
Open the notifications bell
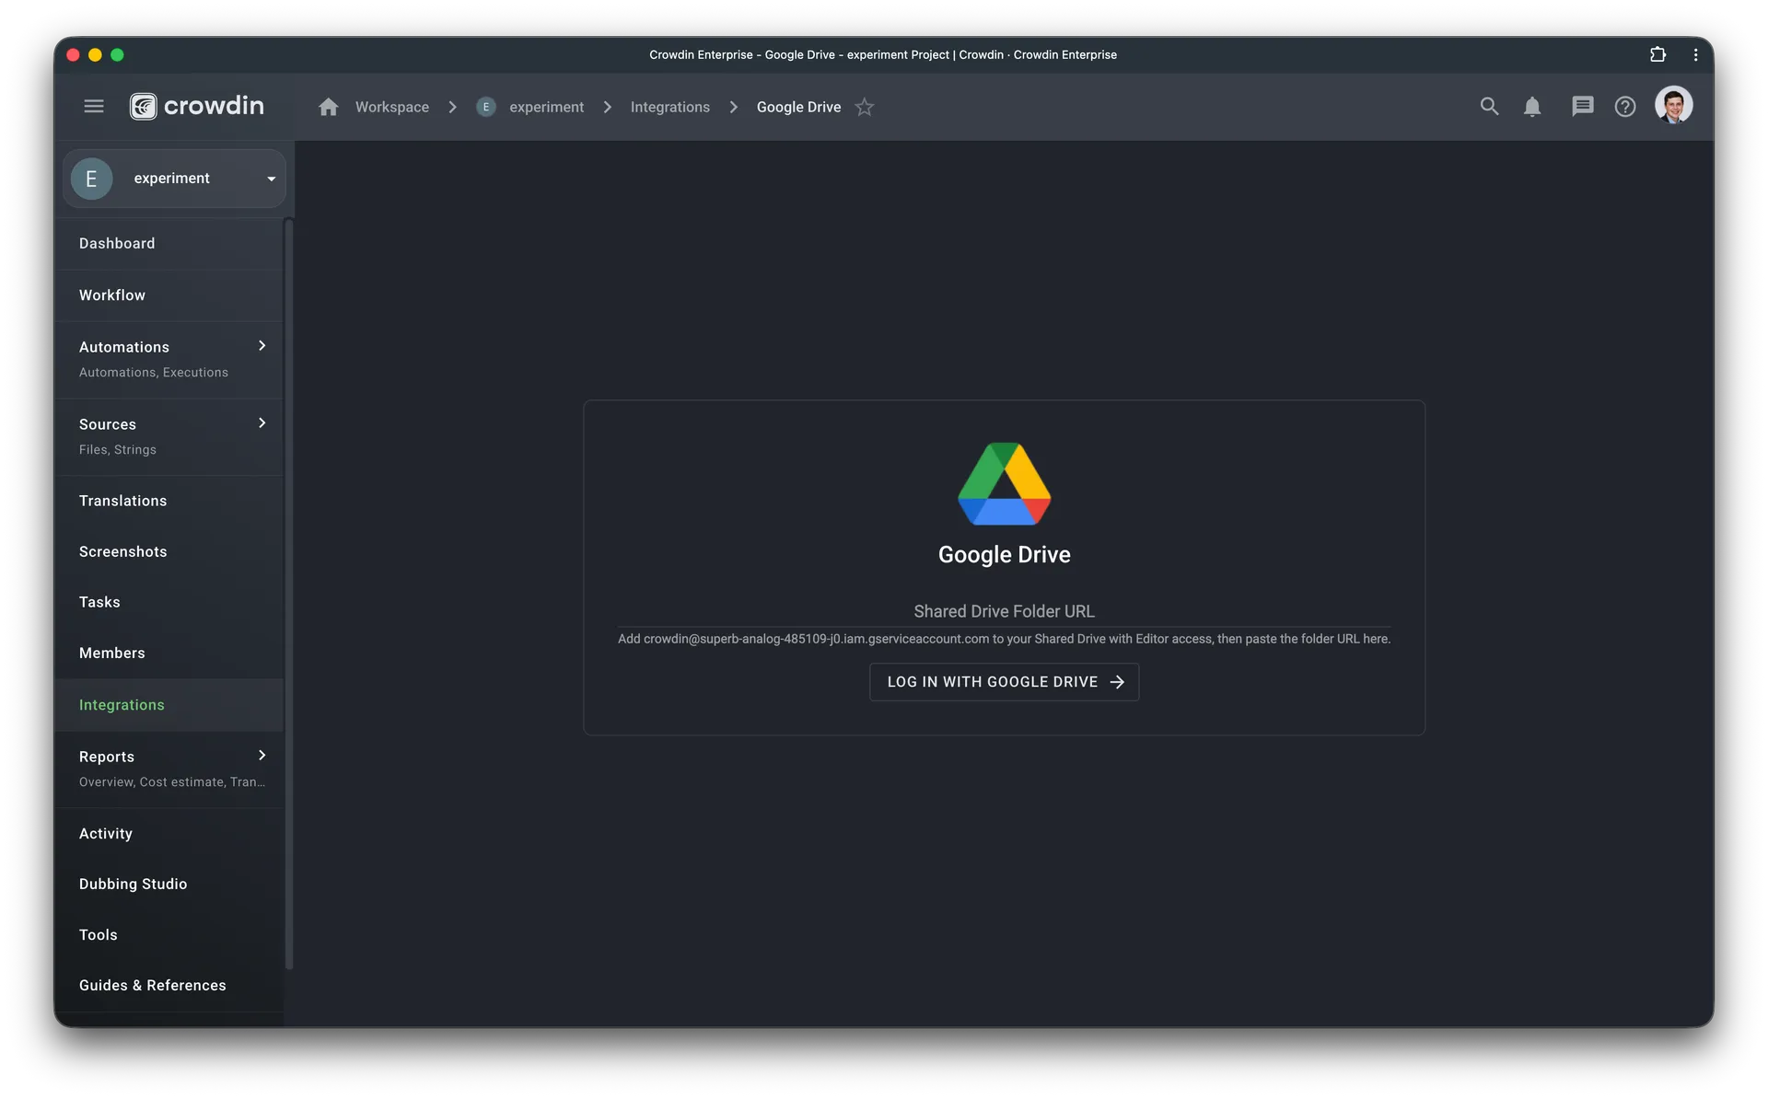[1532, 106]
